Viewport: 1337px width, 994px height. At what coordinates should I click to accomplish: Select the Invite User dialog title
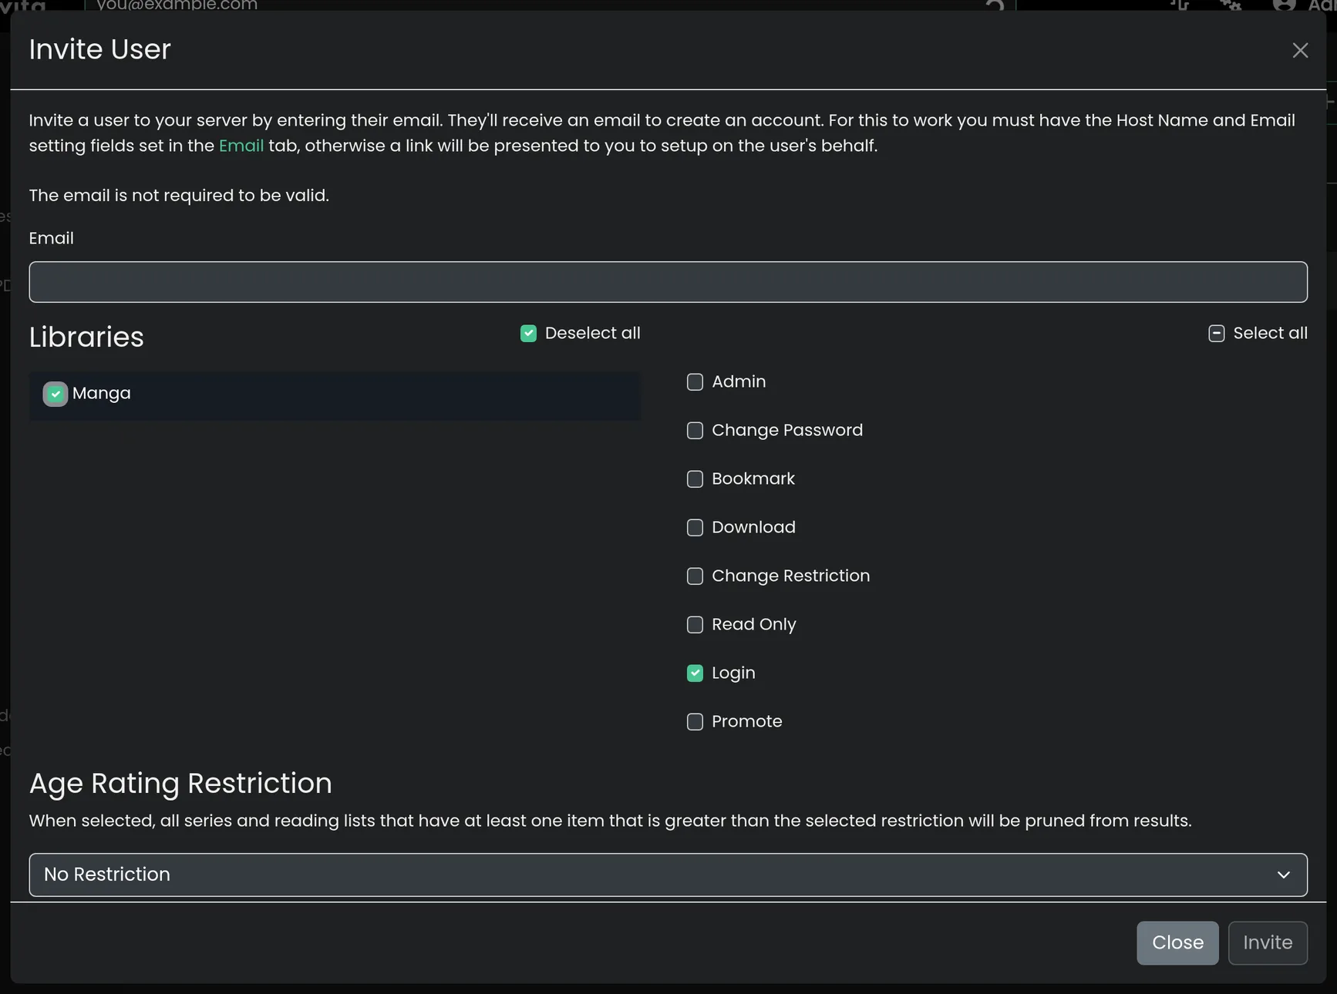pos(99,49)
